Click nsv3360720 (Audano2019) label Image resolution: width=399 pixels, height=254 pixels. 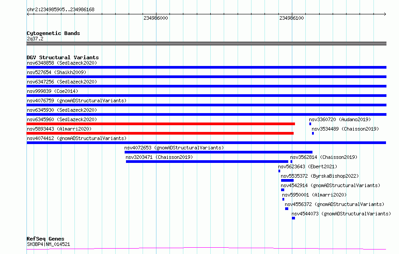pyautogui.click(x=340, y=119)
